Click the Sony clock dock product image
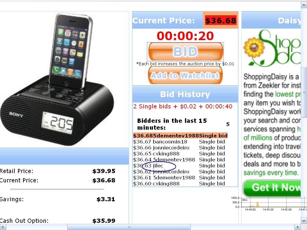Image resolution: width=307 pixels, height=230 pixels. click(57, 79)
